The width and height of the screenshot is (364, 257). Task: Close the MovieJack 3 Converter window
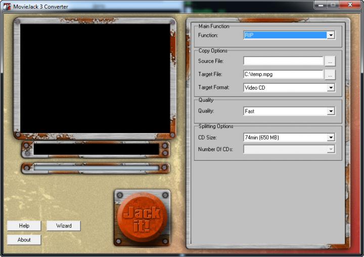[x=350, y=5]
